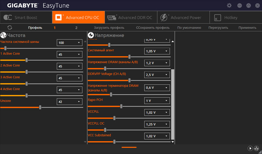Viewport: 262px width, 154px height.
Task: Open the VCCPLL 1,02 V dropdown
Action: (x=157, y=112)
